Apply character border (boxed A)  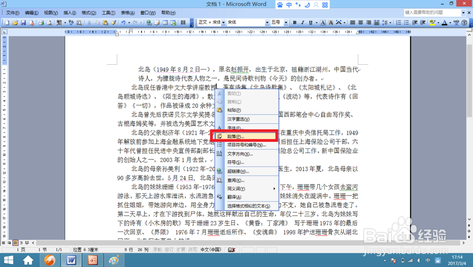tap(323, 23)
